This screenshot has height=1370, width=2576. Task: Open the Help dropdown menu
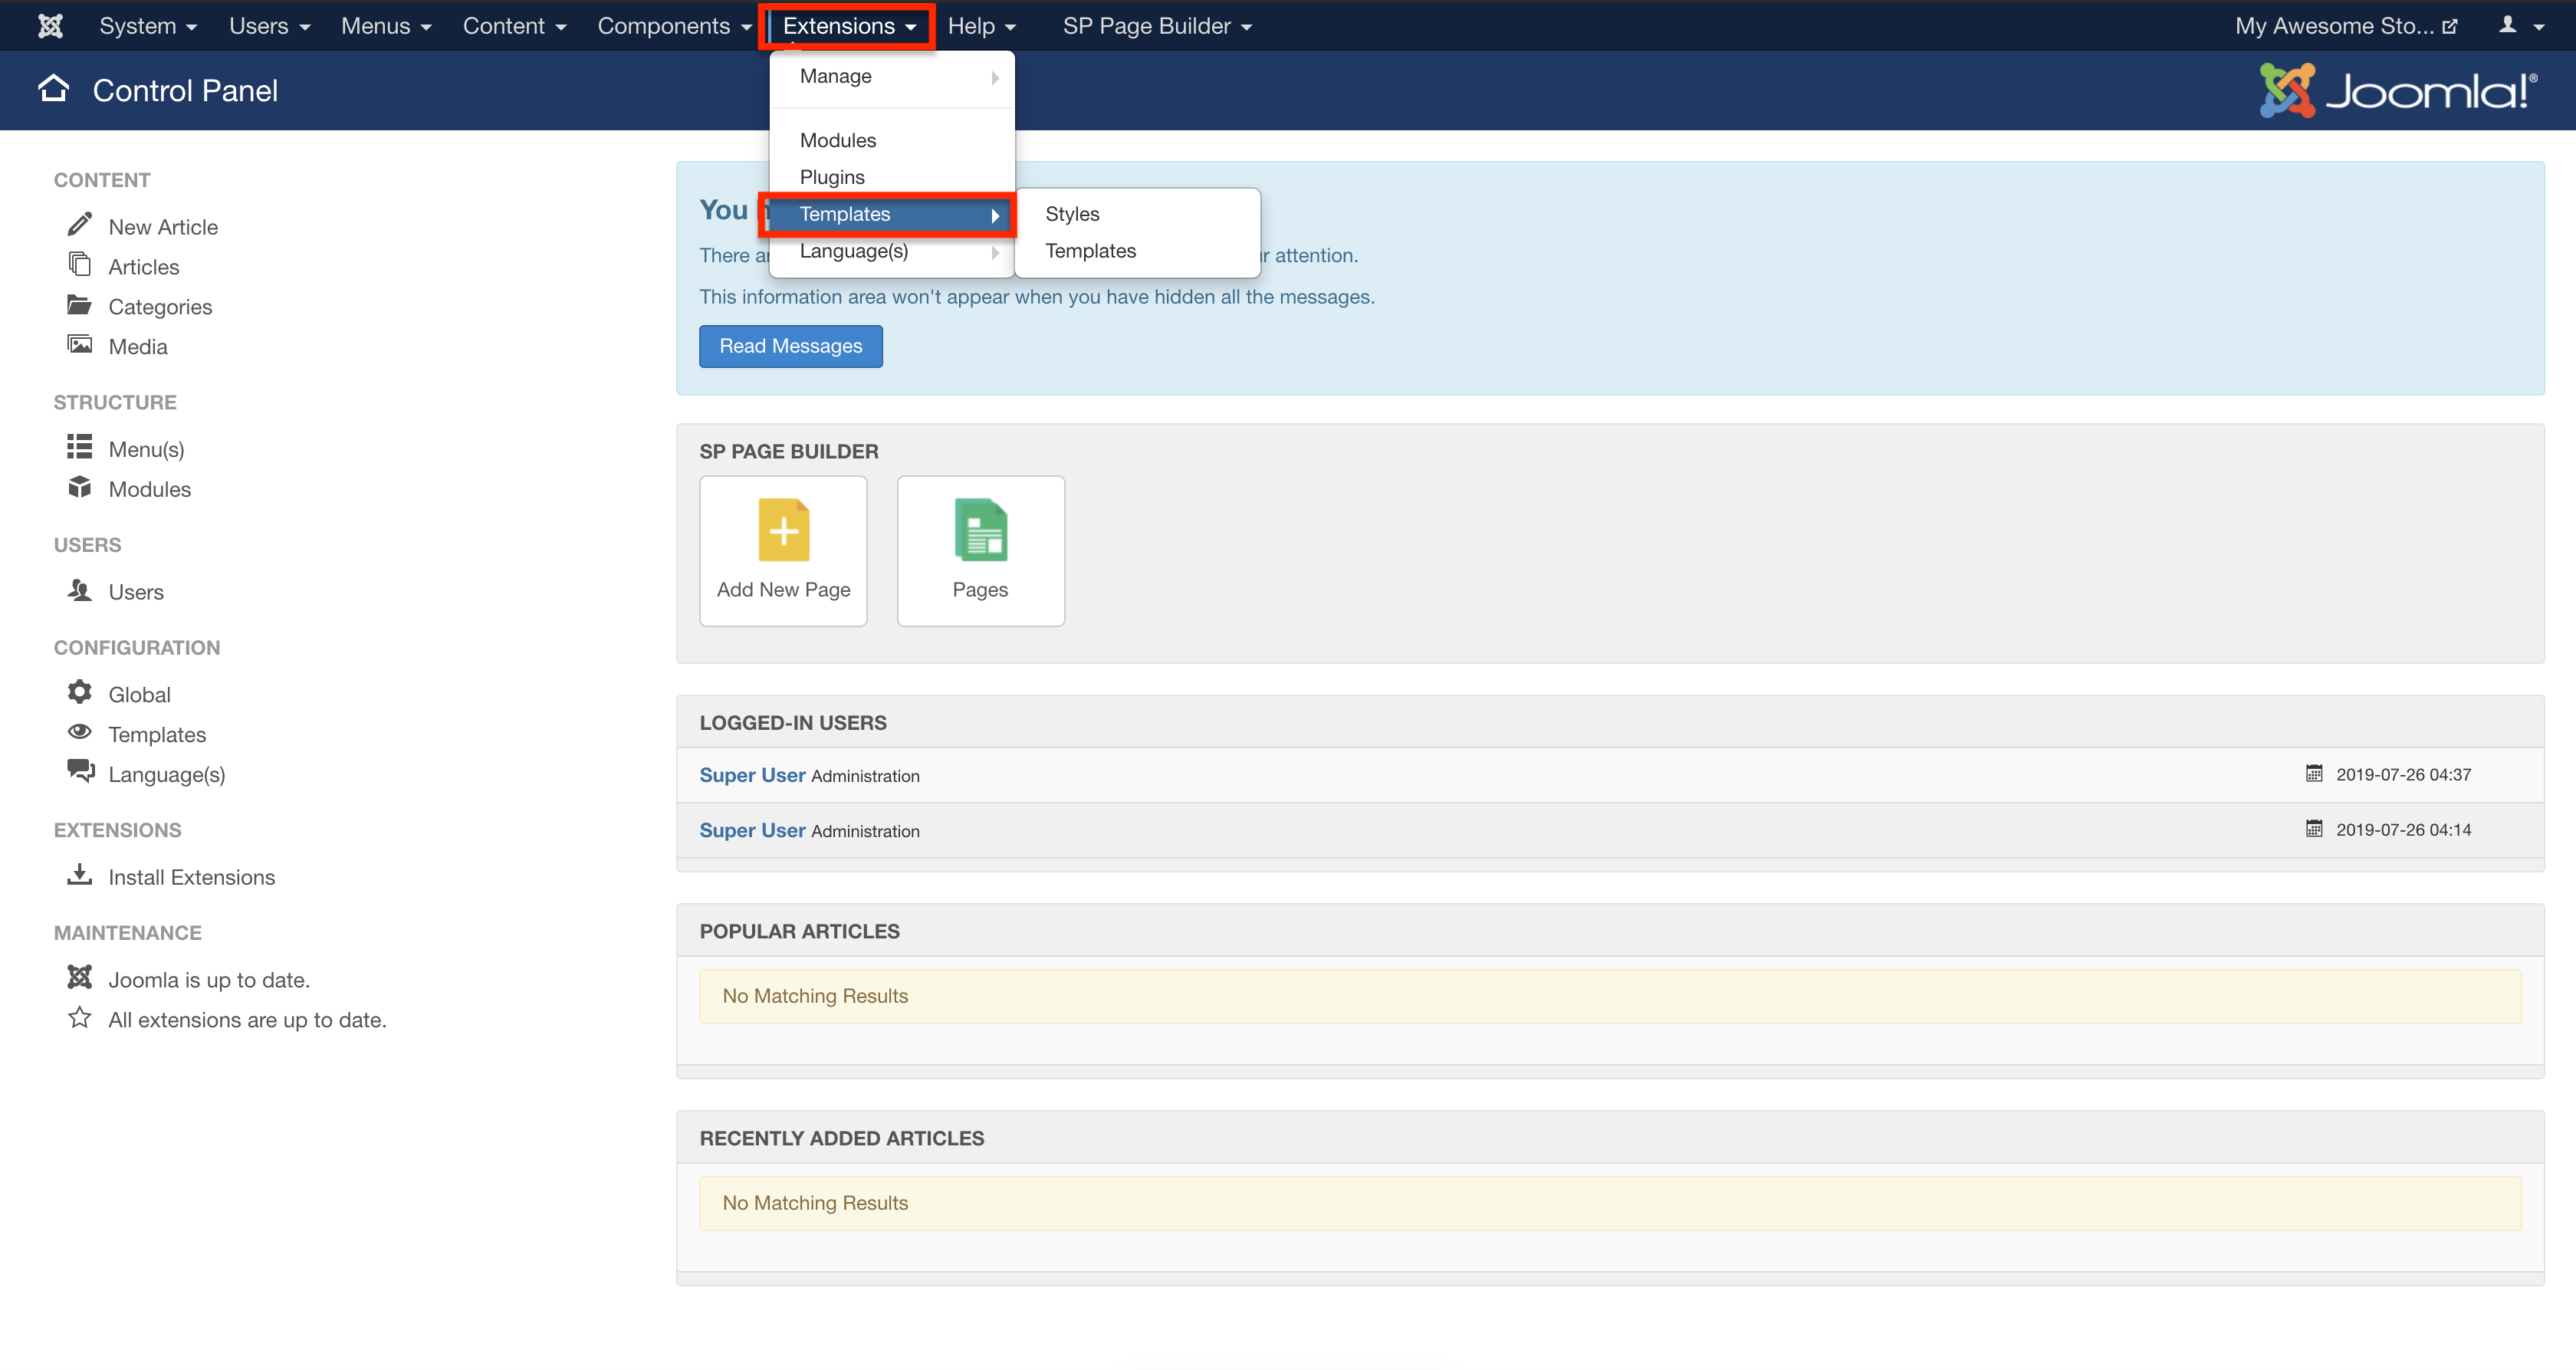pos(981,26)
